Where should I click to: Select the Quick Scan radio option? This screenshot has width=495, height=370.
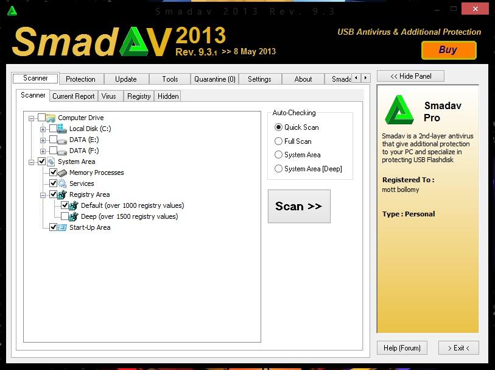pyautogui.click(x=278, y=127)
